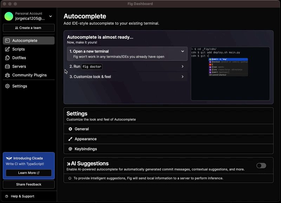
Task: Click the Help & Support question icon
Action: click(7, 196)
